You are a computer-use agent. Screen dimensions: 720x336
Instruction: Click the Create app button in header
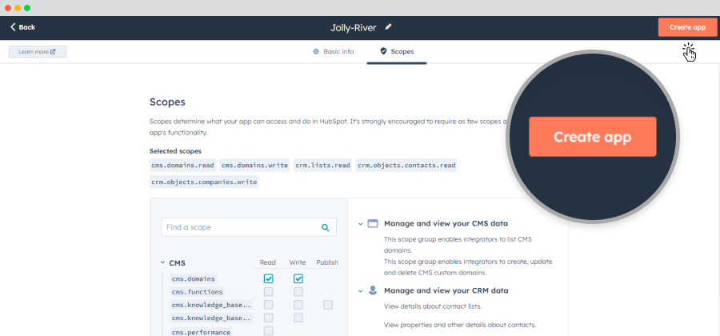click(x=687, y=27)
